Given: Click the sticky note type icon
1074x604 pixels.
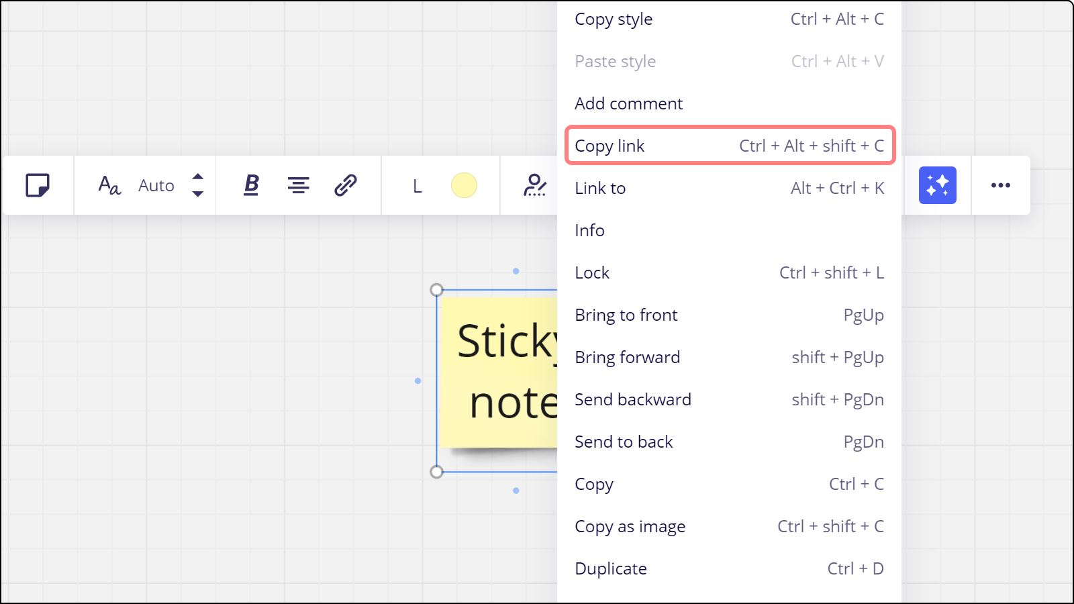Looking at the screenshot, I should [38, 185].
